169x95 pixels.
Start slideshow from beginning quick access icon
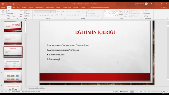coord(13,4)
